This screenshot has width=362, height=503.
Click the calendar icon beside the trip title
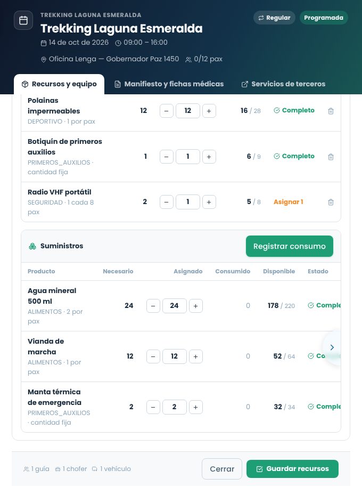23,20
